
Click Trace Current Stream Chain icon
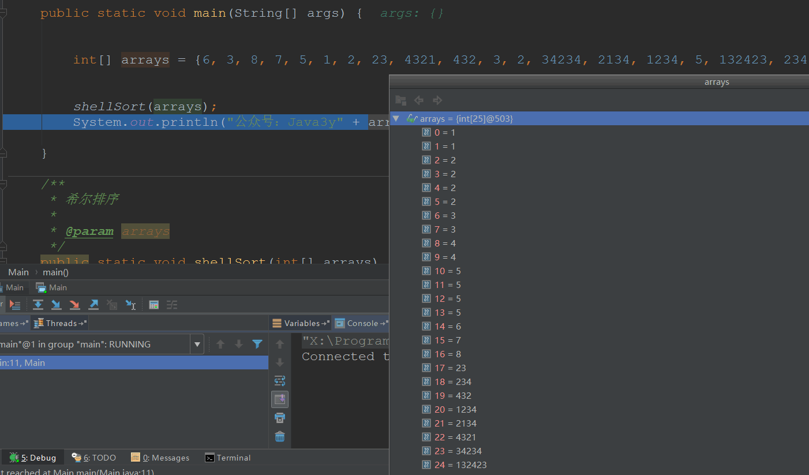tap(172, 305)
